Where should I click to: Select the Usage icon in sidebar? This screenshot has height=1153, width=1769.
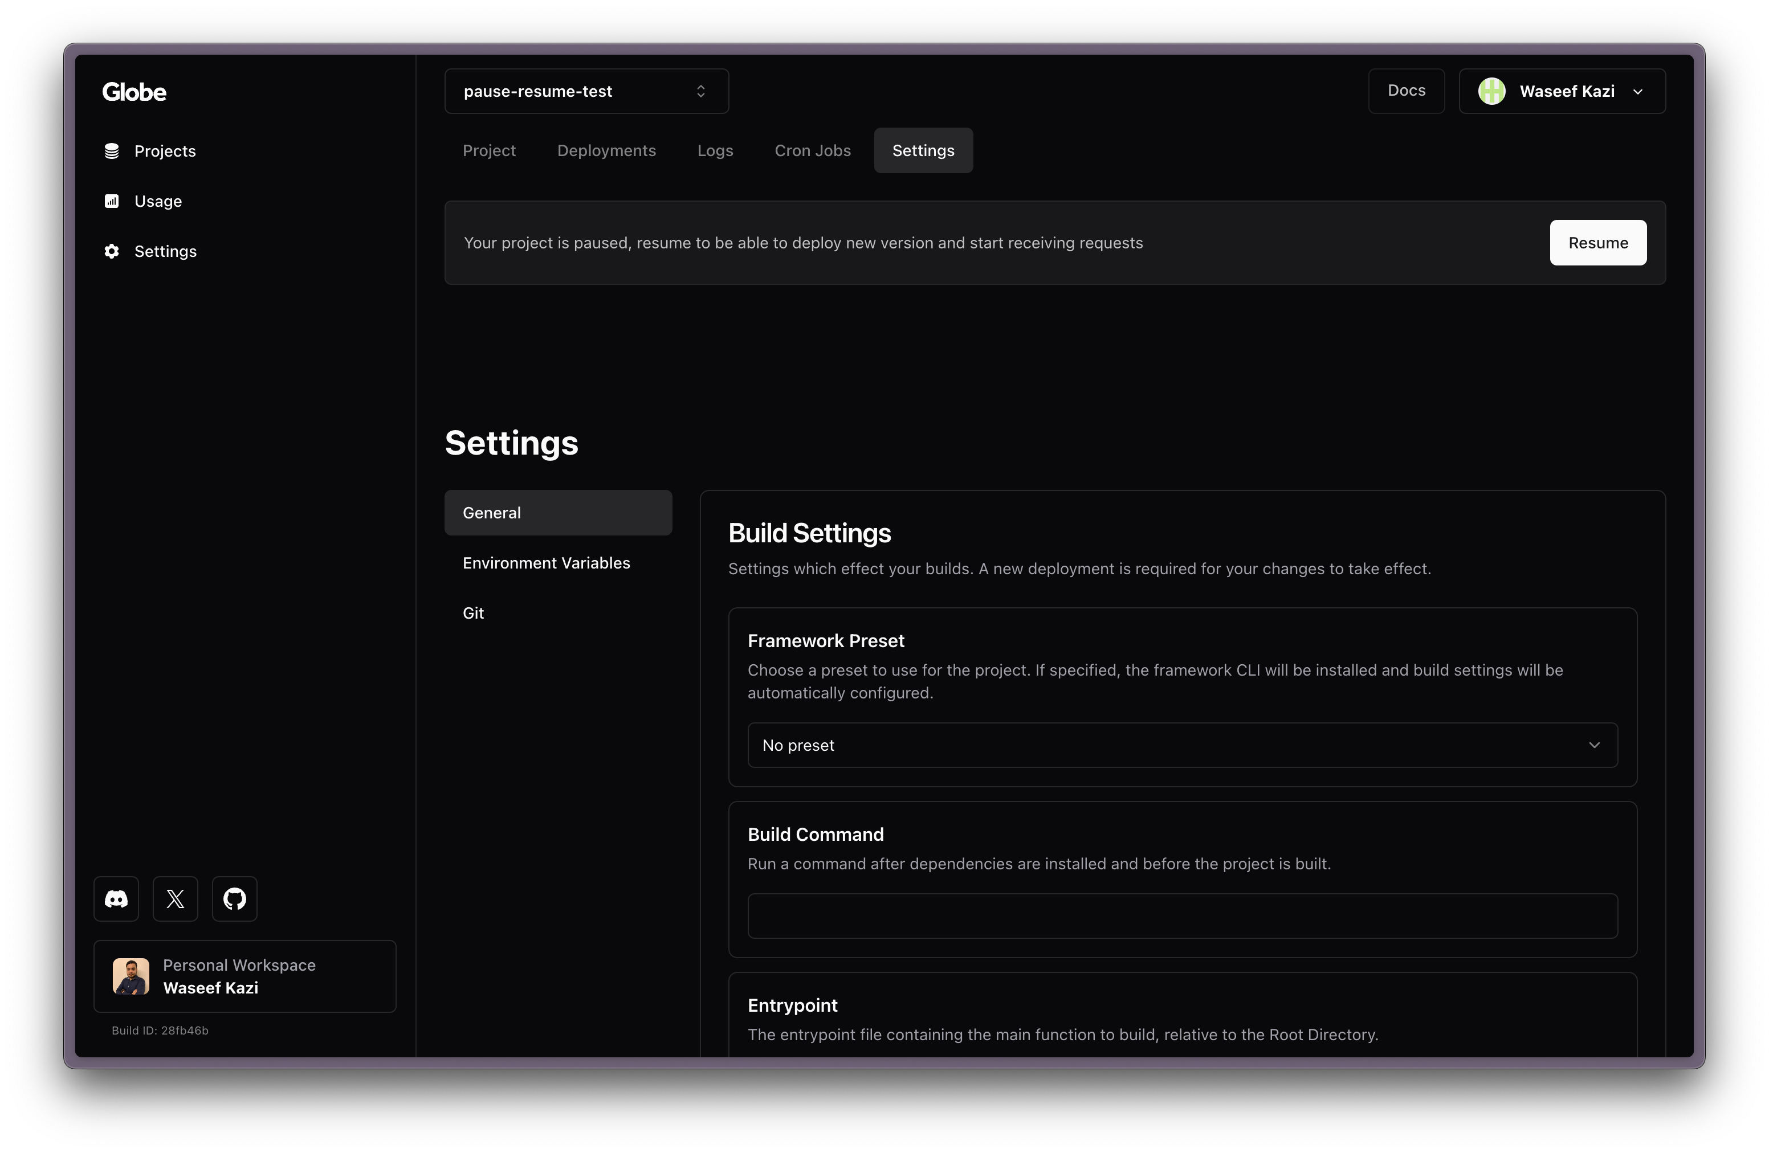pyautogui.click(x=112, y=201)
